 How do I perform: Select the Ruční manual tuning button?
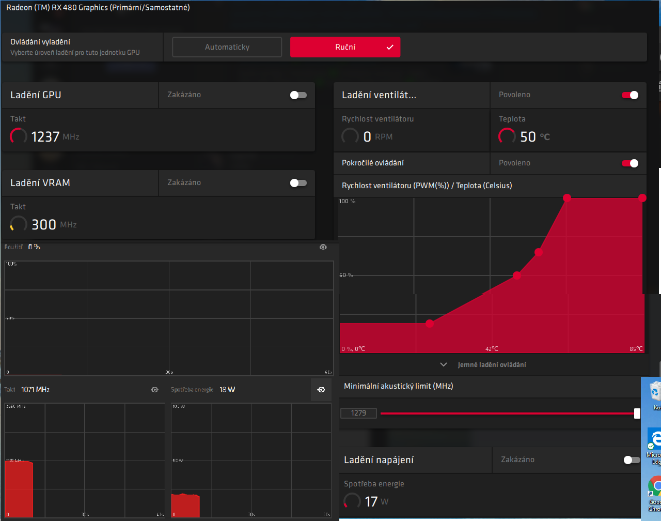click(345, 47)
